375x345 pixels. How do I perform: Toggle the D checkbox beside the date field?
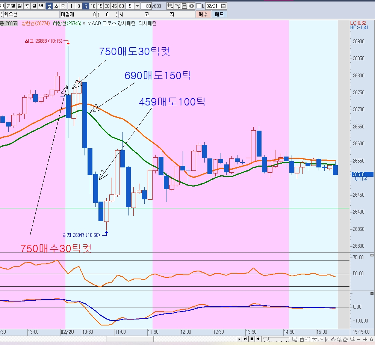pos(198,6)
